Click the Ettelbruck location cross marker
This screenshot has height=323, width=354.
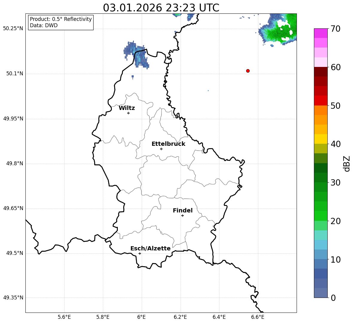(x=161, y=149)
